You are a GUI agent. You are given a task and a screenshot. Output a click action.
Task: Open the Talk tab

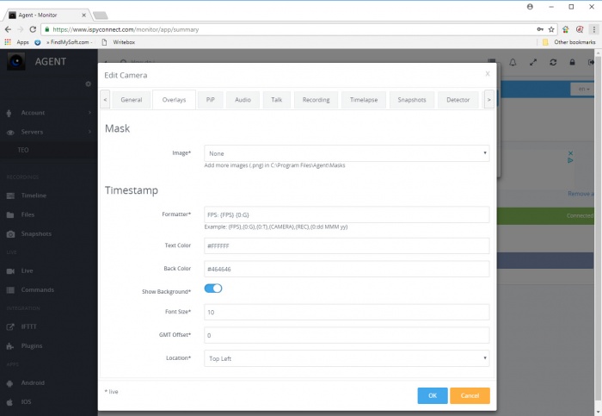276,100
